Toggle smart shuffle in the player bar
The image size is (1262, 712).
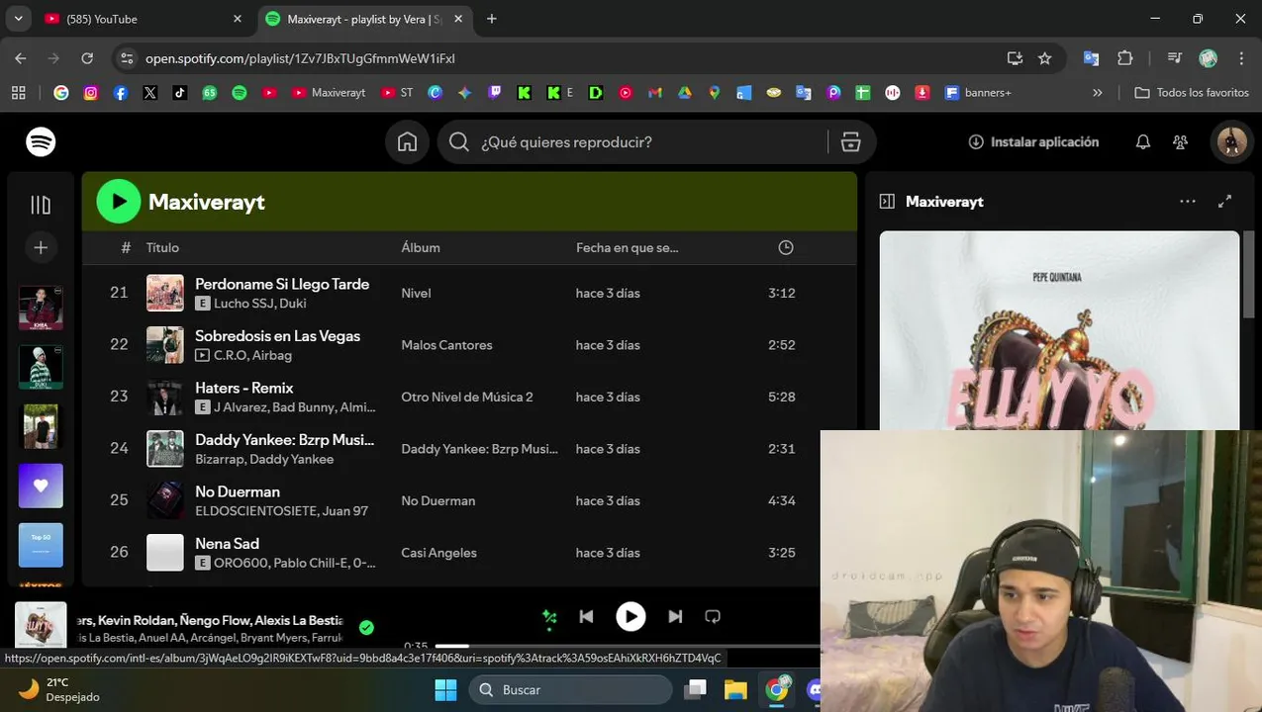tap(549, 617)
